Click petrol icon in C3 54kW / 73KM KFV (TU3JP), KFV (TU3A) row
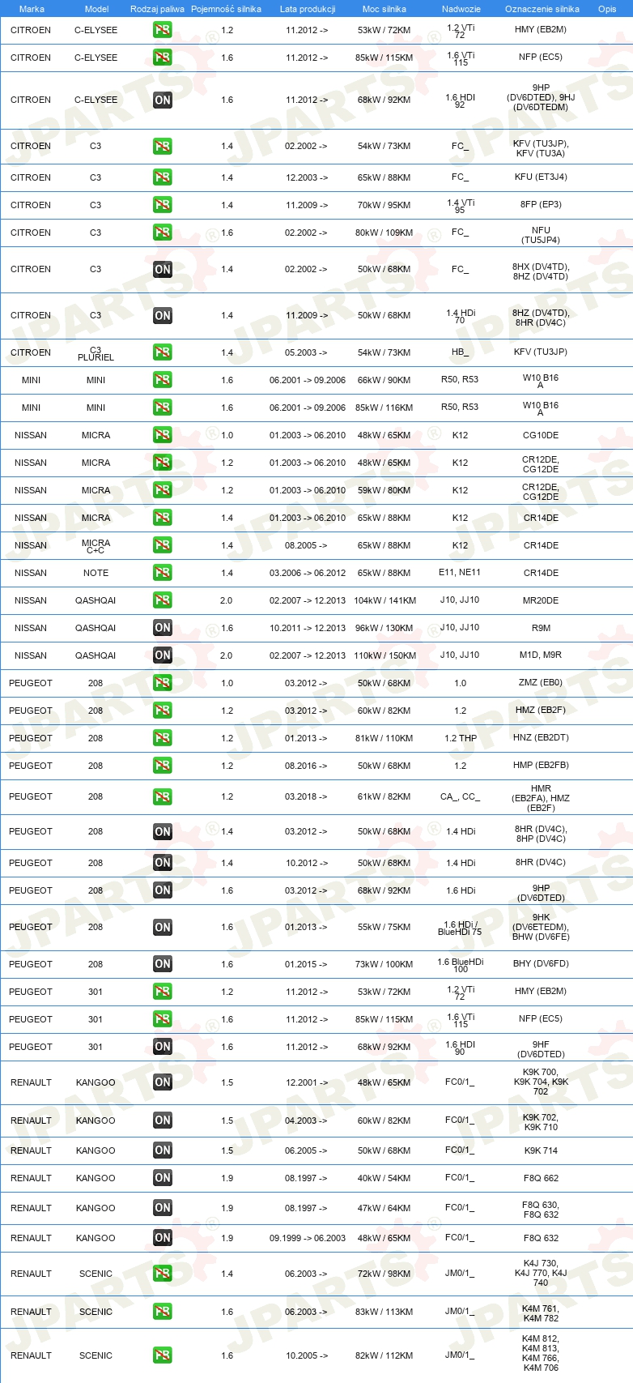 [x=163, y=147]
